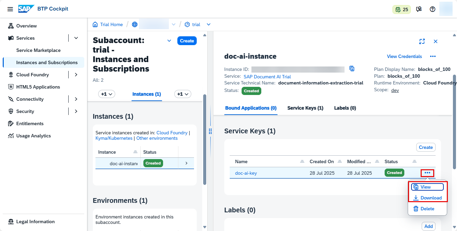Open the doc-ai-key link
Screen dimensions: 457x231
[246, 173]
